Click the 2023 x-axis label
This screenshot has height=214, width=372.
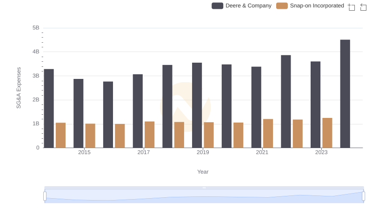tap(321, 152)
